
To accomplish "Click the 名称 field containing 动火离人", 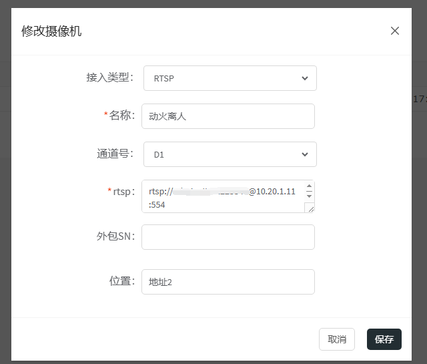I will (x=228, y=116).
